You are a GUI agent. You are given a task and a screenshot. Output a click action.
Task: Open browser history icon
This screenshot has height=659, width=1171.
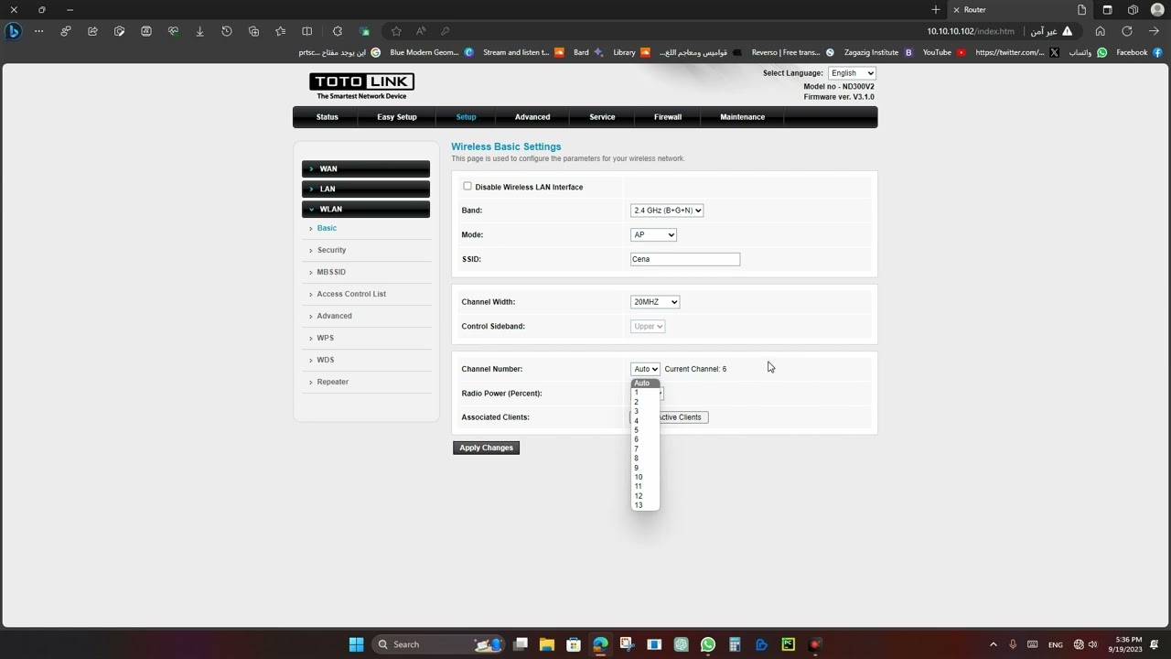227,31
